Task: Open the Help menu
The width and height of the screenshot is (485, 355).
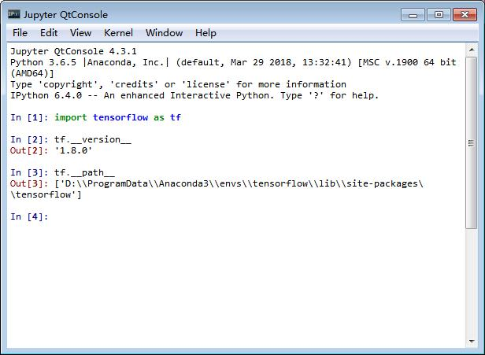Action: (x=205, y=33)
